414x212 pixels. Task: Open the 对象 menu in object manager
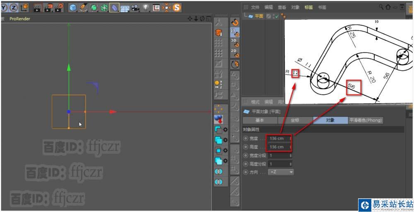pyautogui.click(x=295, y=7)
